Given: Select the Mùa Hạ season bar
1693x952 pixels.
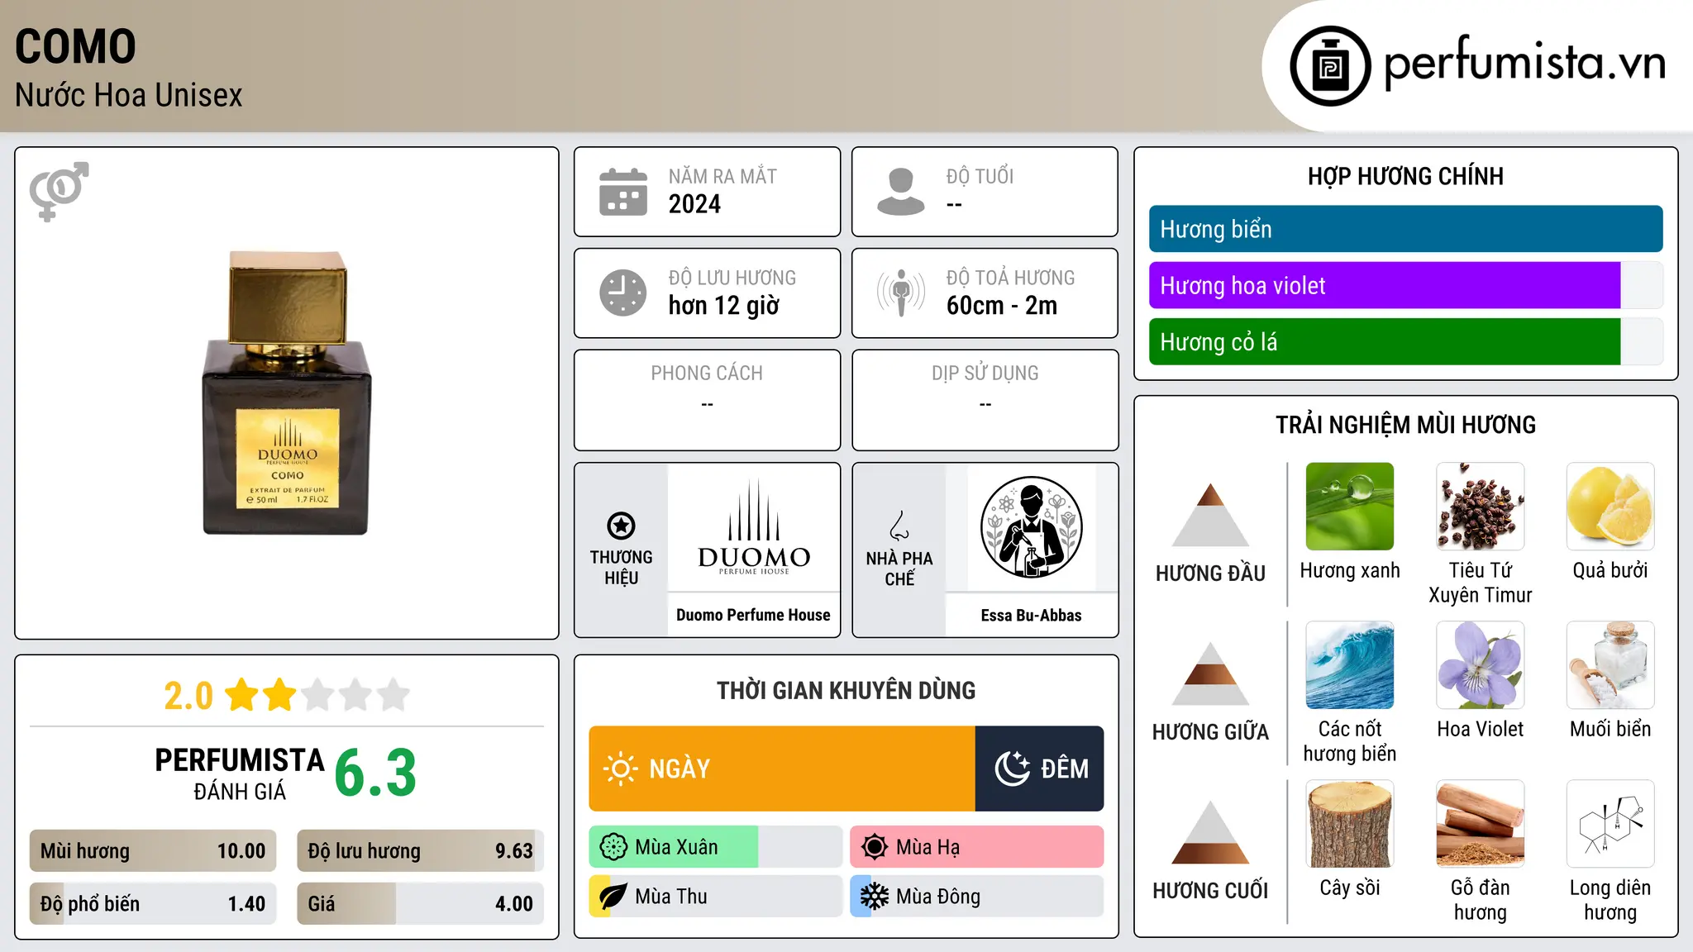Looking at the screenshot, I should (x=977, y=847).
